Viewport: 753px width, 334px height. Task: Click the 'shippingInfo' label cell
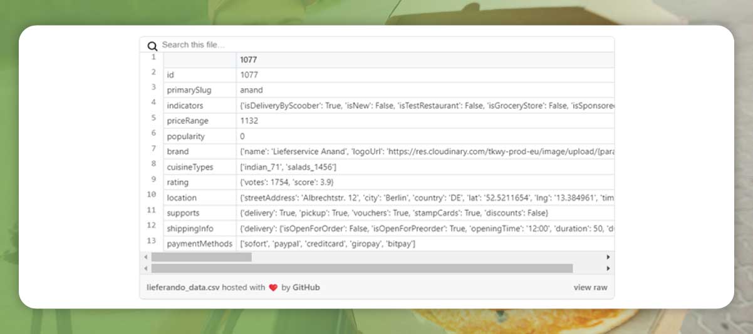[200, 228]
